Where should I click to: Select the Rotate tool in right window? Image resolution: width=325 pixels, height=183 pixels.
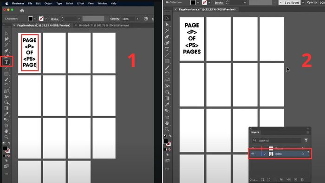167,73
